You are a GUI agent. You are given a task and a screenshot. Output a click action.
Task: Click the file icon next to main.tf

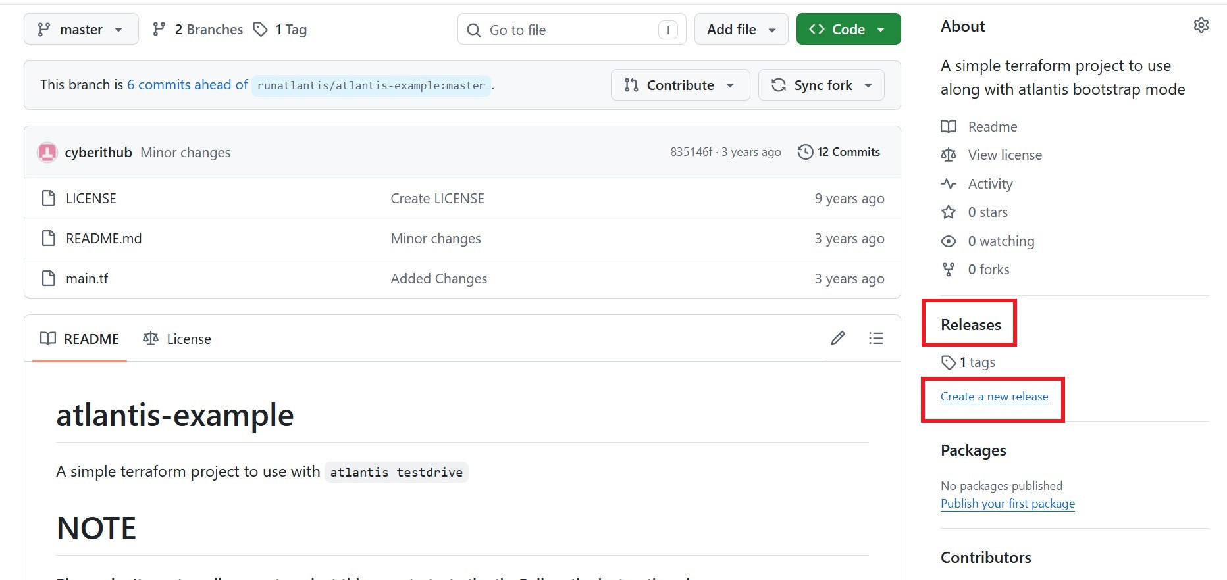49,278
